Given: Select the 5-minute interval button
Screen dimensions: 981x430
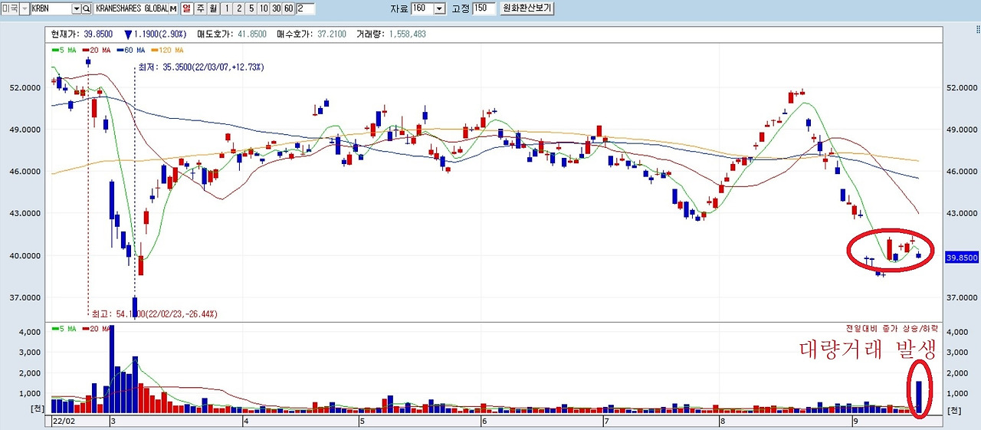Looking at the screenshot, I should pyautogui.click(x=251, y=8).
